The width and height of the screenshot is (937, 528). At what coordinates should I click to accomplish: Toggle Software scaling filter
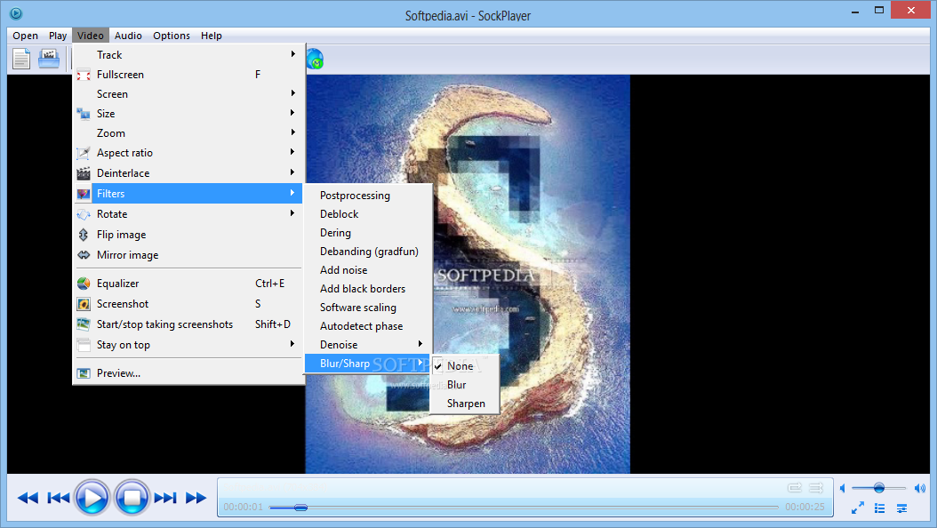[x=367, y=308]
